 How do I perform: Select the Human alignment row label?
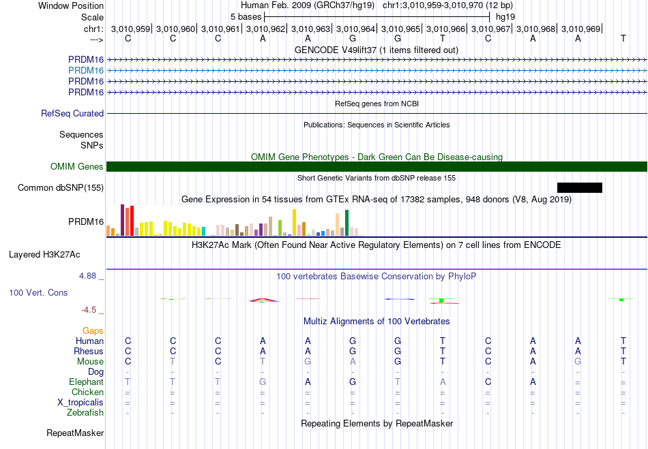coord(89,341)
